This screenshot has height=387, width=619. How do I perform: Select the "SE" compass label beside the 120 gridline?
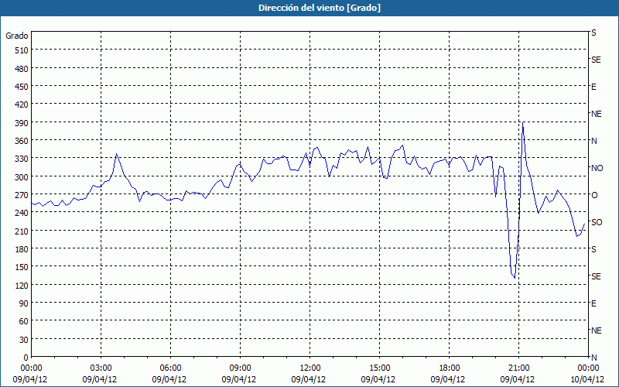point(596,276)
